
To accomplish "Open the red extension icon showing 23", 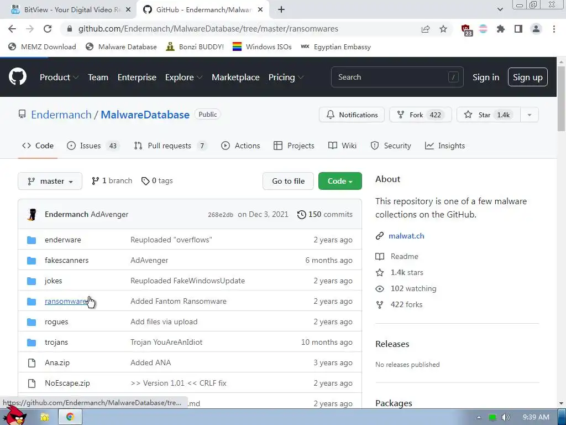I will pos(467,30).
